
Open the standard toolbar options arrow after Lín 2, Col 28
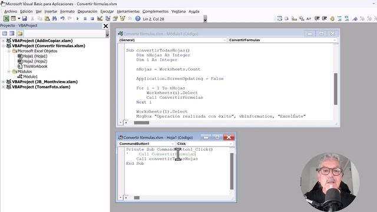205,19
